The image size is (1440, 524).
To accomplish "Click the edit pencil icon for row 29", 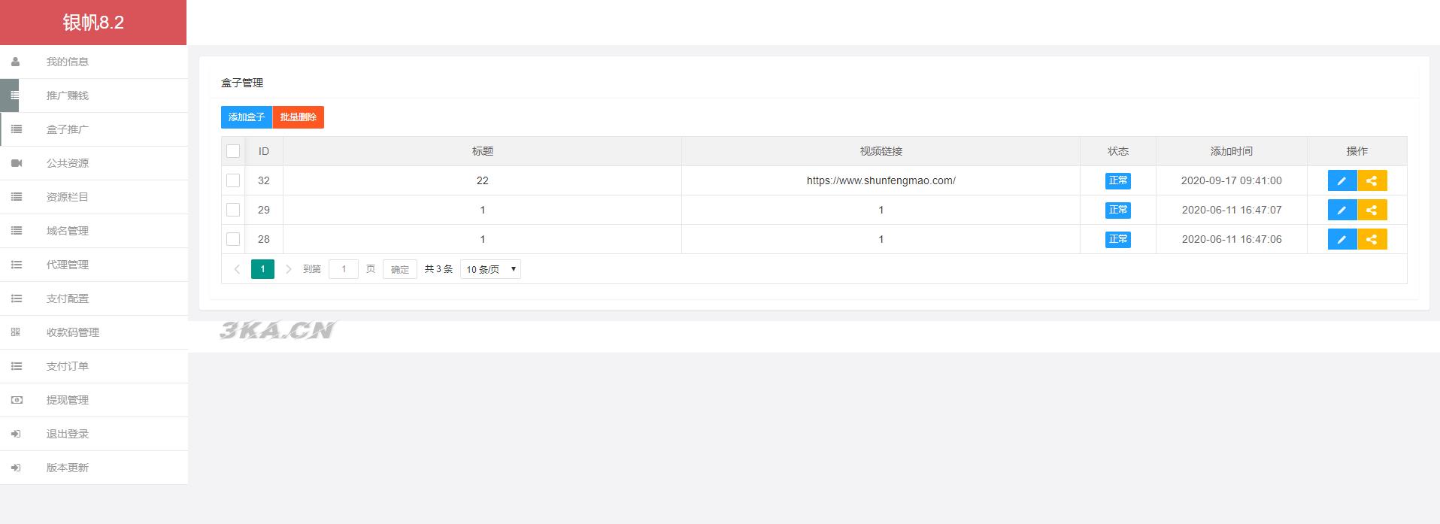I will click(1341, 210).
